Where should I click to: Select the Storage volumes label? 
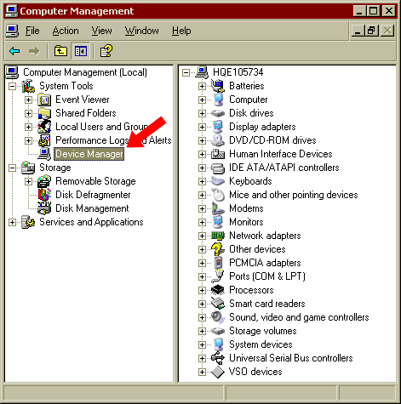[x=263, y=331]
